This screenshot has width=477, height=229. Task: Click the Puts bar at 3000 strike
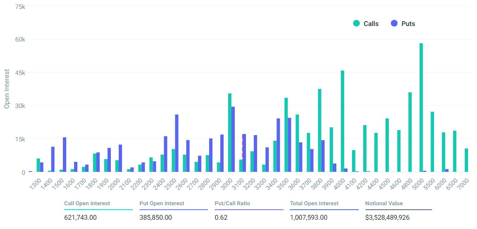point(233,139)
